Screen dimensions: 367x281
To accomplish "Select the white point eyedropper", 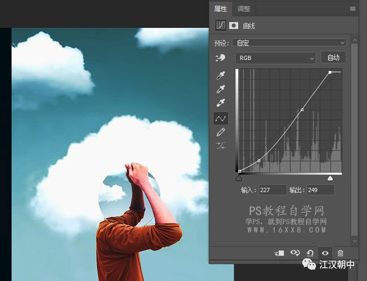I will pos(221,104).
